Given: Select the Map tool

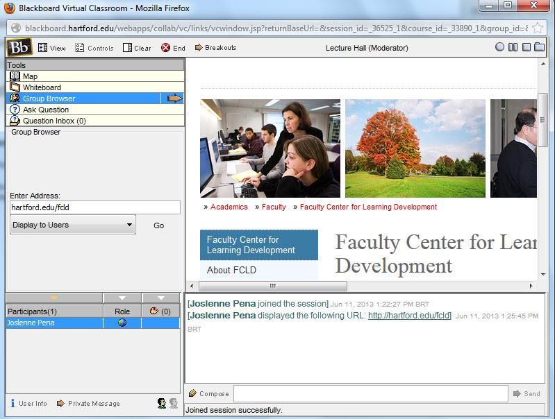Looking at the screenshot, I should [95, 76].
